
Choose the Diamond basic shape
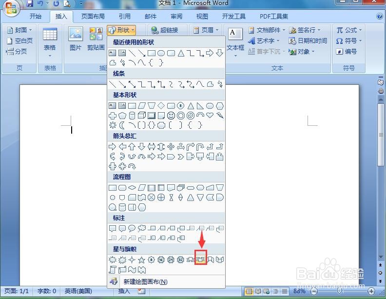coord(161,106)
